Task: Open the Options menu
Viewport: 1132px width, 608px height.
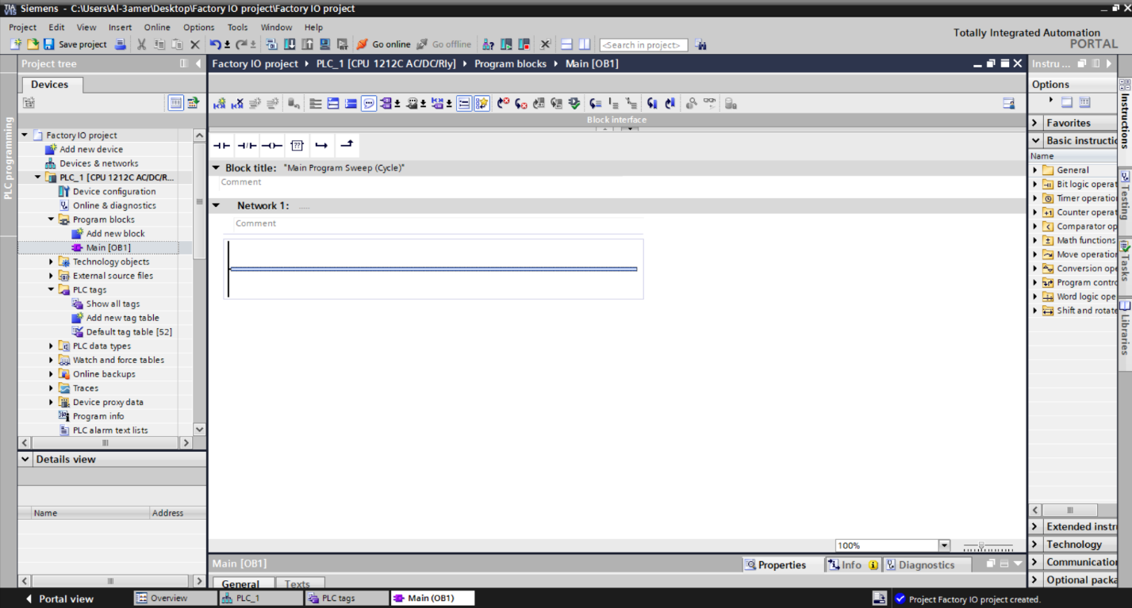Action: click(x=198, y=27)
